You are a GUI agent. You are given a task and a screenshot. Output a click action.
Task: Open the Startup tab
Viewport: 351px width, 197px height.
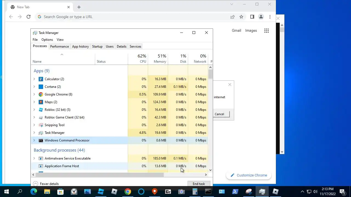[x=97, y=47]
